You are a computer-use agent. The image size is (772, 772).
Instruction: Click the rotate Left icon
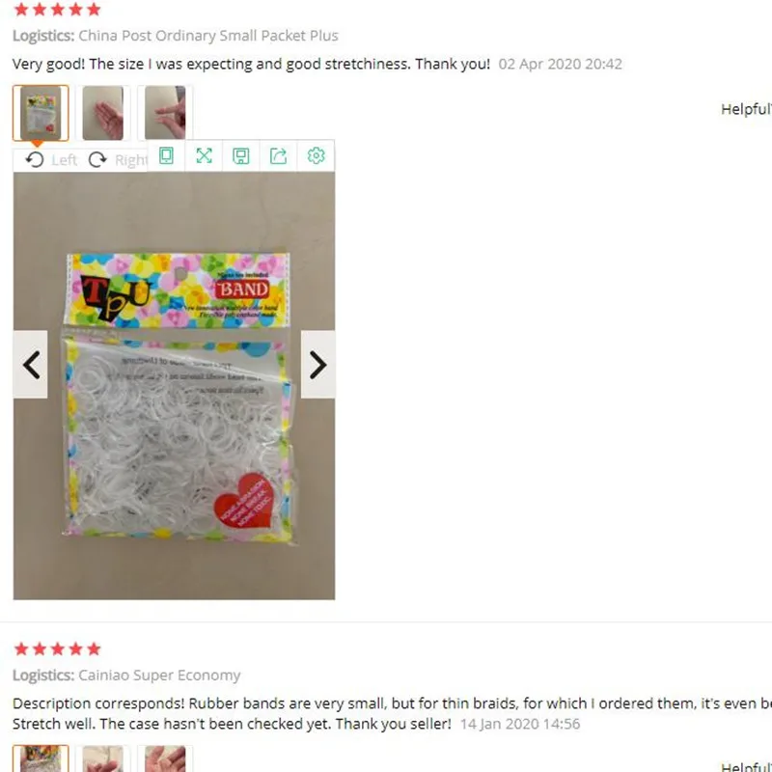[35, 159]
